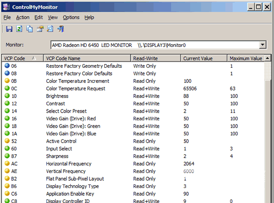Click the yellow icon for code C6
This screenshot has width=274, height=203.
click(7, 193)
